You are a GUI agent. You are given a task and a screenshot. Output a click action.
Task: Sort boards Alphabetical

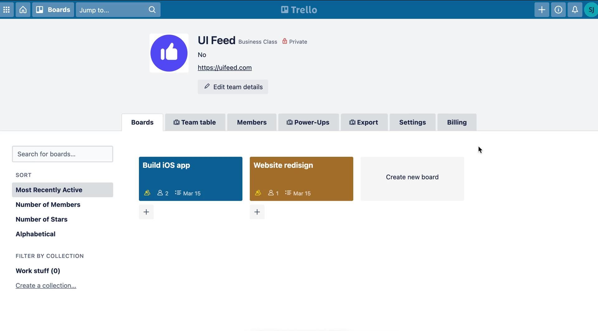click(x=36, y=234)
